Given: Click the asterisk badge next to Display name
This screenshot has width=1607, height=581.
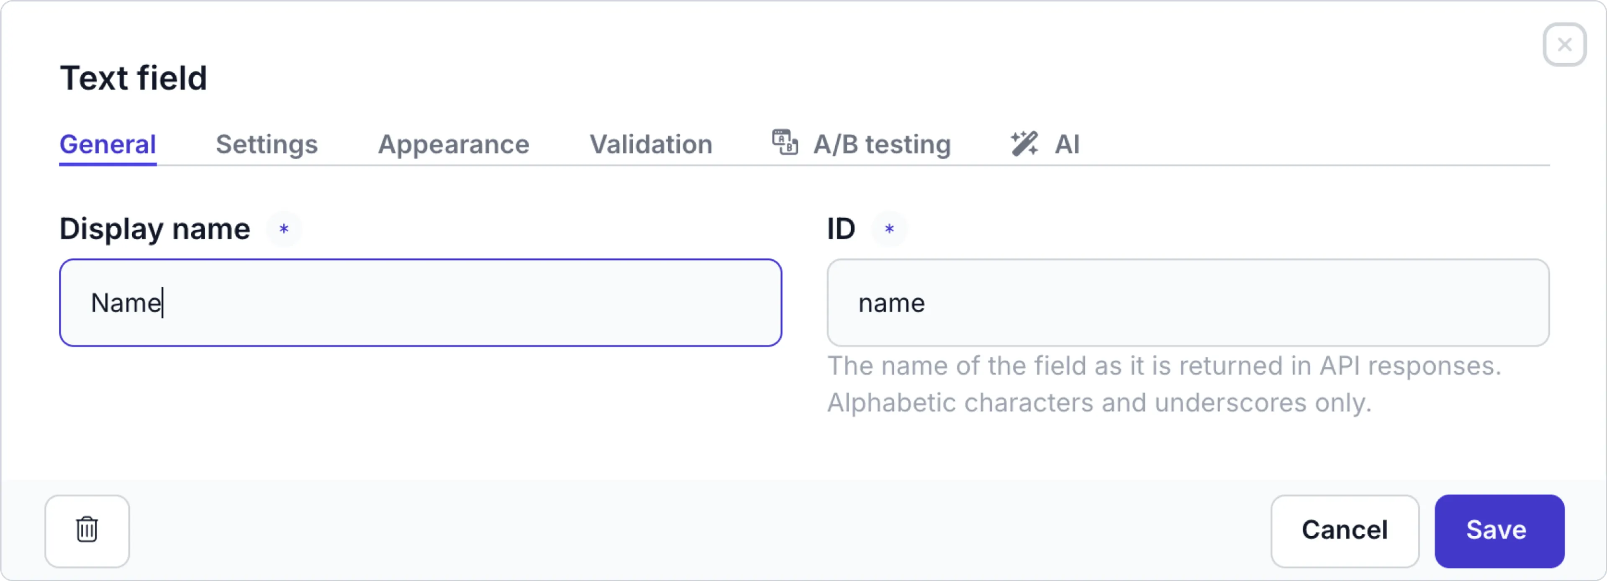Looking at the screenshot, I should coord(284,229).
